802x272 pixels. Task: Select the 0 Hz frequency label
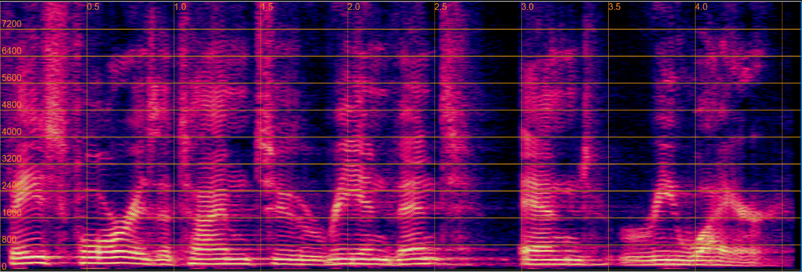[4, 265]
